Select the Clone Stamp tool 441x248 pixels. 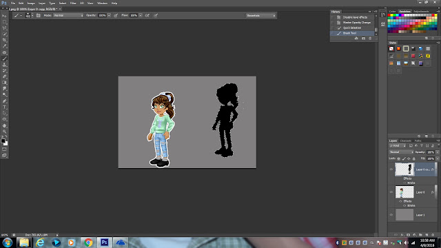pyautogui.click(x=5, y=65)
